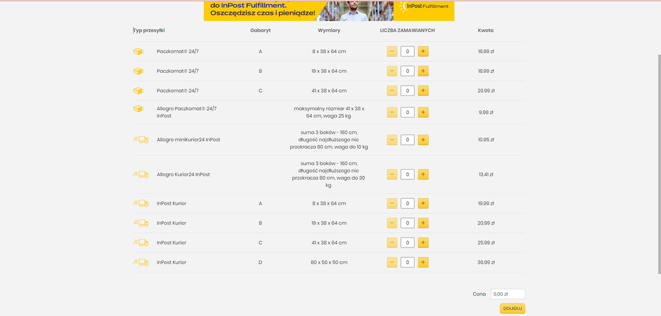This screenshot has height=316, width=661.
Task: Select the parcel icon for Allegro Paczkomat
Action: (x=138, y=109)
